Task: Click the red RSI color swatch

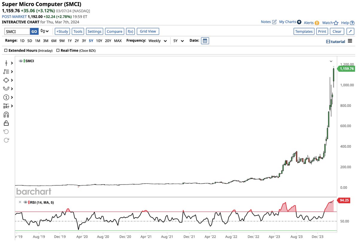Action: click(29, 202)
